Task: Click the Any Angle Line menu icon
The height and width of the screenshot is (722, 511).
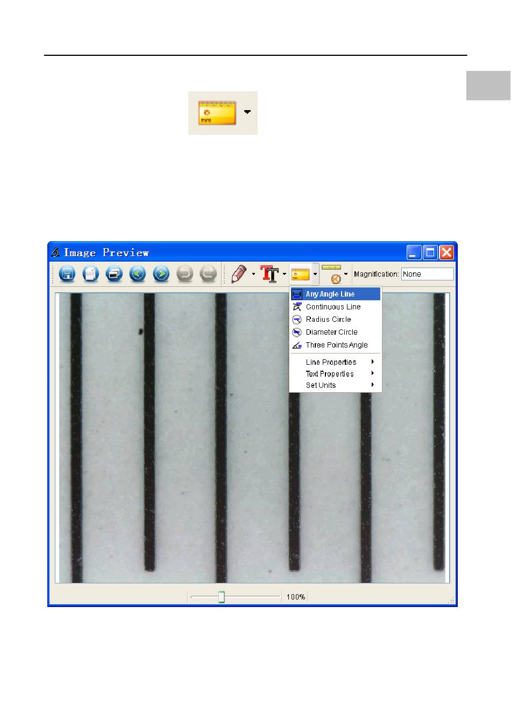Action: pyautogui.click(x=297, y=294)
